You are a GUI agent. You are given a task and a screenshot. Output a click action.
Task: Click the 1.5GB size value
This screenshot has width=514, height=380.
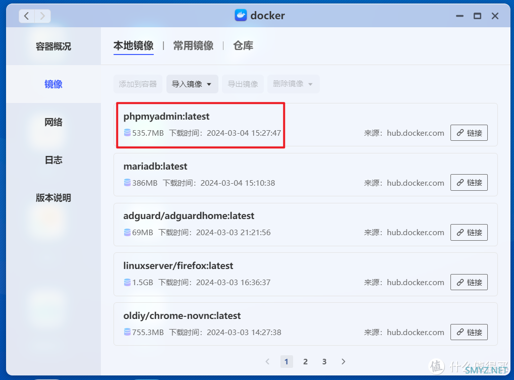click(143, 282)
